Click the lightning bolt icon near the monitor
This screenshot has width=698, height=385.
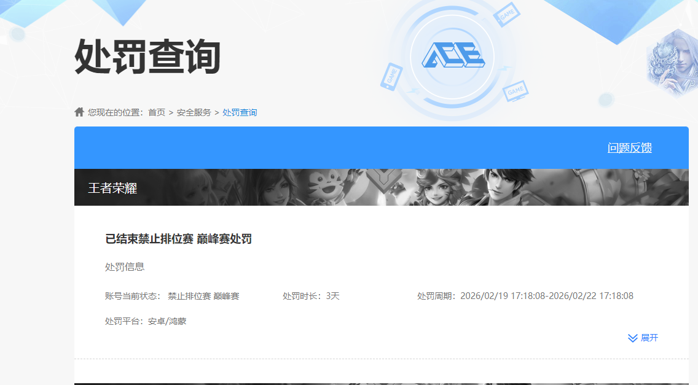505,68
